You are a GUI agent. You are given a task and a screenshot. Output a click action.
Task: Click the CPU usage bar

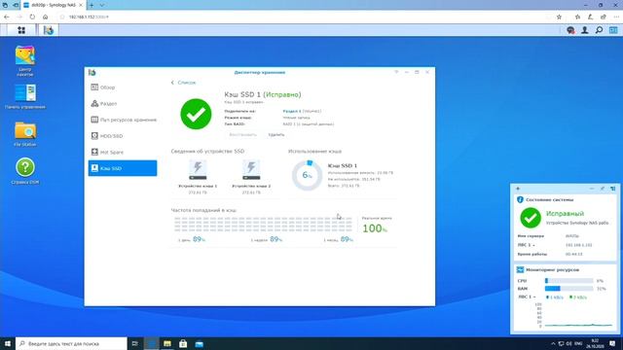click(568, 281)
